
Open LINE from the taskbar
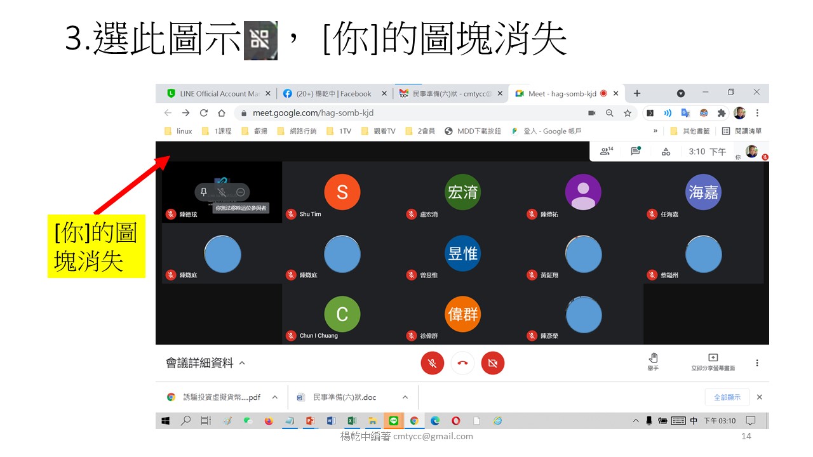click(393, 420)
